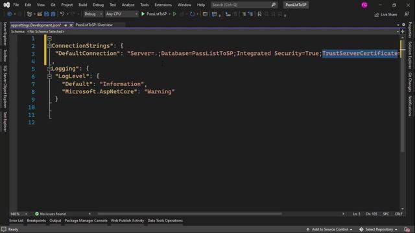Click the SPC indentation indicator
Image resolution: width=415 pixels, height=233 pixels.
(x=386, y=214)
